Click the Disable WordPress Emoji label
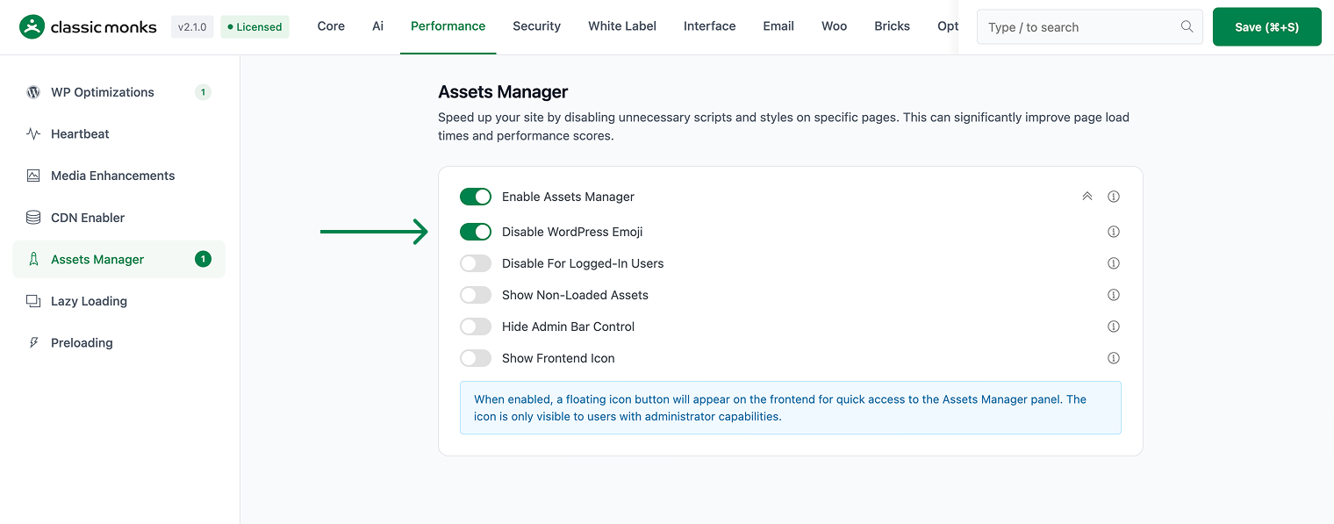Viewport: 1334px width, 524px height. (x=572, y=232)
